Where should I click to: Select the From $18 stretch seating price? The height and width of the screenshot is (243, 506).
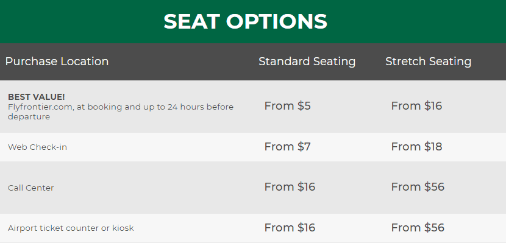click(x=416, y=147)
